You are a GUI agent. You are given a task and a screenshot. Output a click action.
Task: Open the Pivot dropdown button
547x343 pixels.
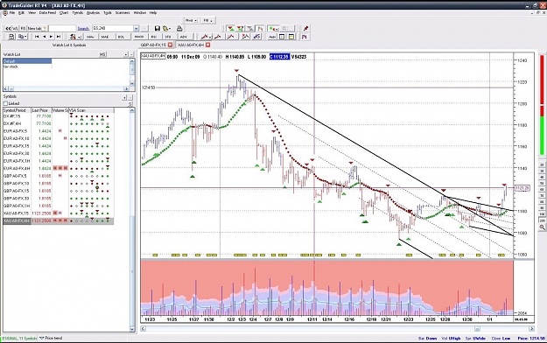[x=191, y=20]
